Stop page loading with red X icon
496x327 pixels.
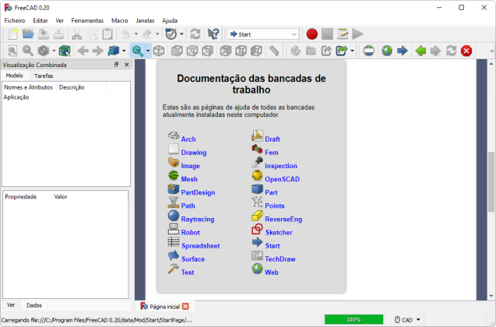[x=466, y=51]
